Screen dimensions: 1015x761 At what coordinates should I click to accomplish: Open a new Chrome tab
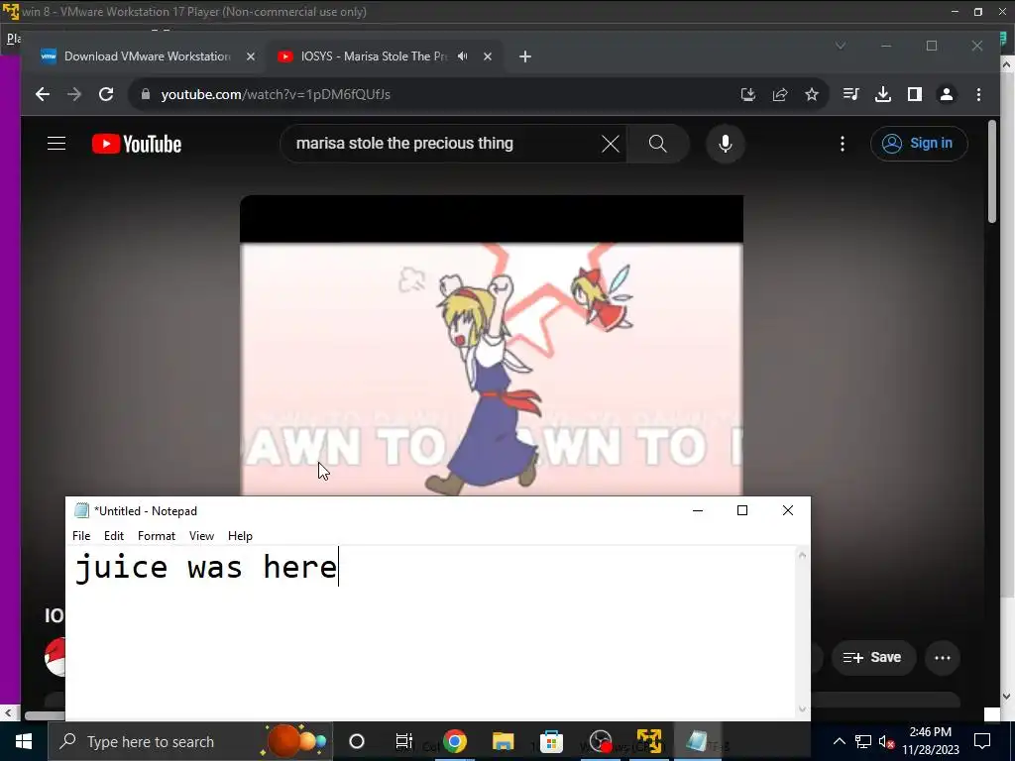coord(525,56)
